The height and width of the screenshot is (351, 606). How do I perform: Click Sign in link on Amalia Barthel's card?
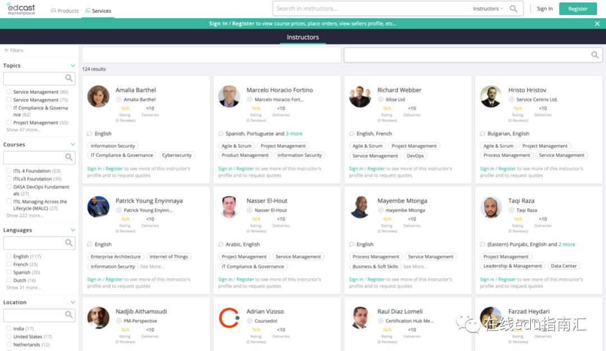(94, 169)
